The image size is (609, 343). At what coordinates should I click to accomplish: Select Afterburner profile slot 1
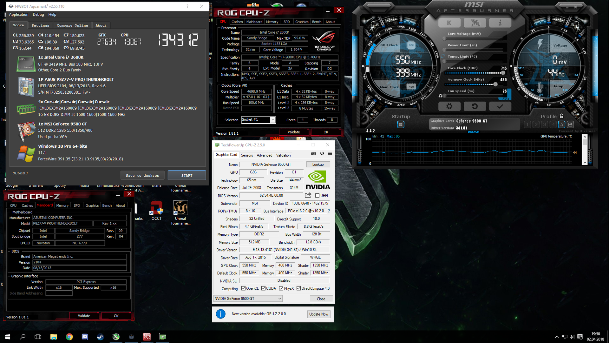point(527,124)
